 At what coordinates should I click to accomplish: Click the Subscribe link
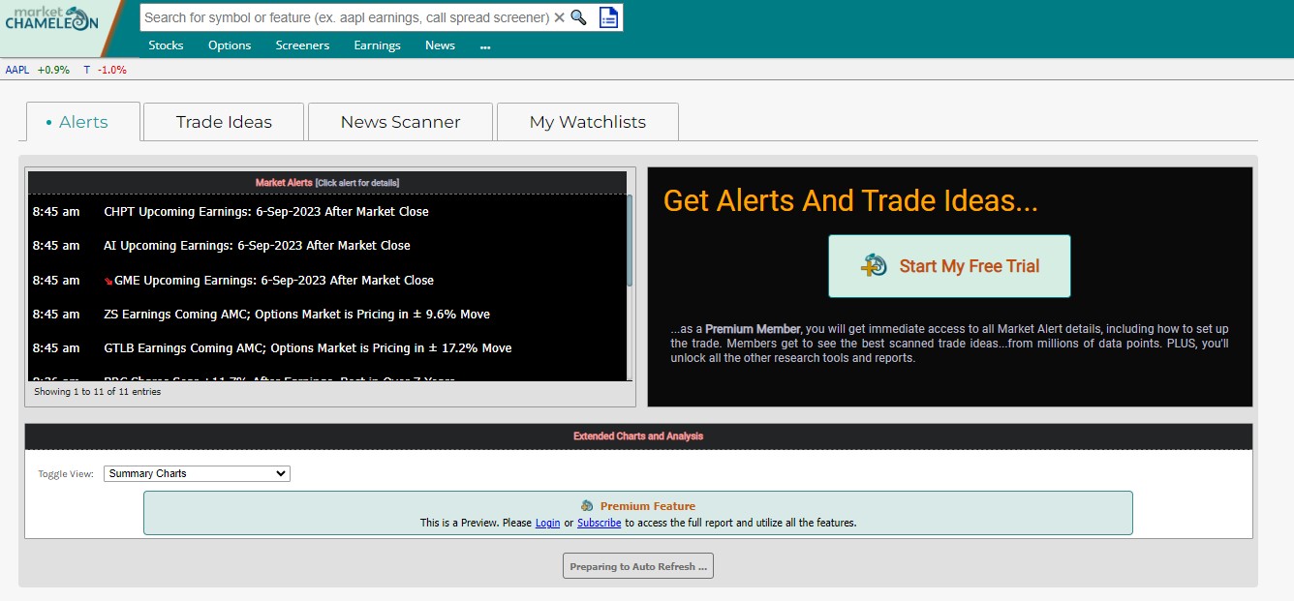pos(600,523)
